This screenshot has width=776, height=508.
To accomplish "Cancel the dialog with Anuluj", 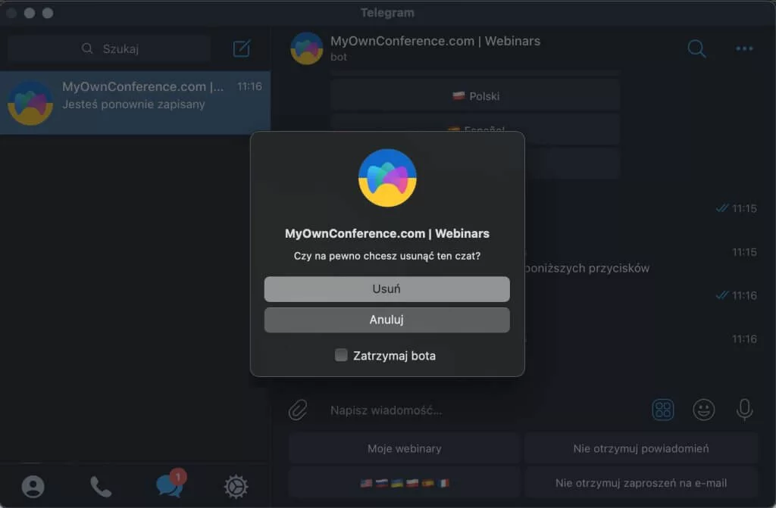I will click(x=386, y=320).
